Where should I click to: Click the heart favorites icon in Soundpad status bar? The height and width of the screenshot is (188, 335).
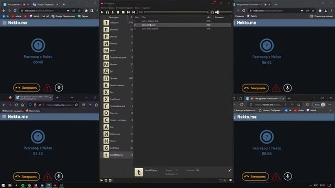pos(230,180)
